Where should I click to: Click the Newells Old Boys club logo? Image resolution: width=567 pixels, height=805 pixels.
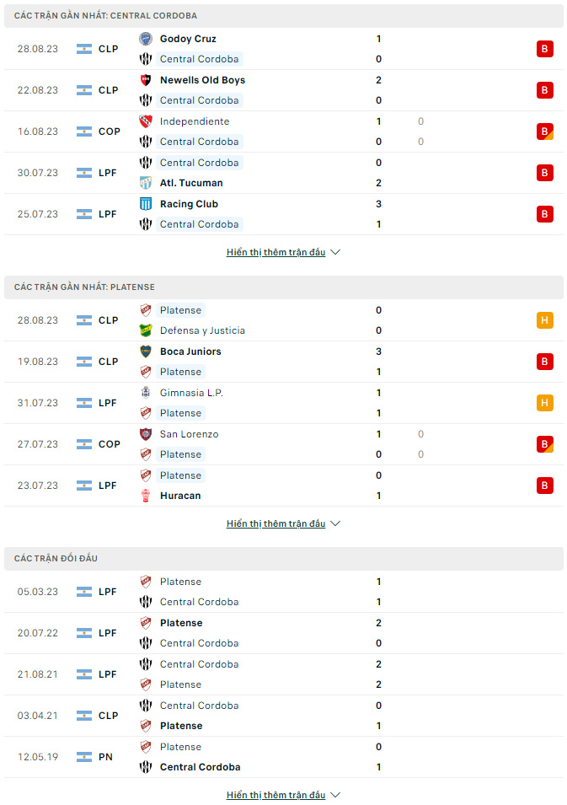(146, 80)
